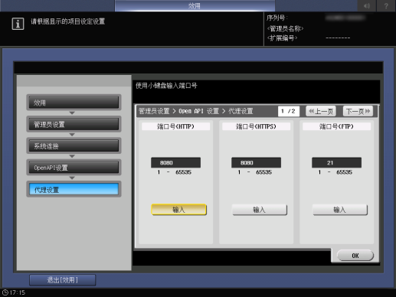Click the 端口号(HTTP) heading label
This screenshot has height=297, width=396.
pos(175,126)
